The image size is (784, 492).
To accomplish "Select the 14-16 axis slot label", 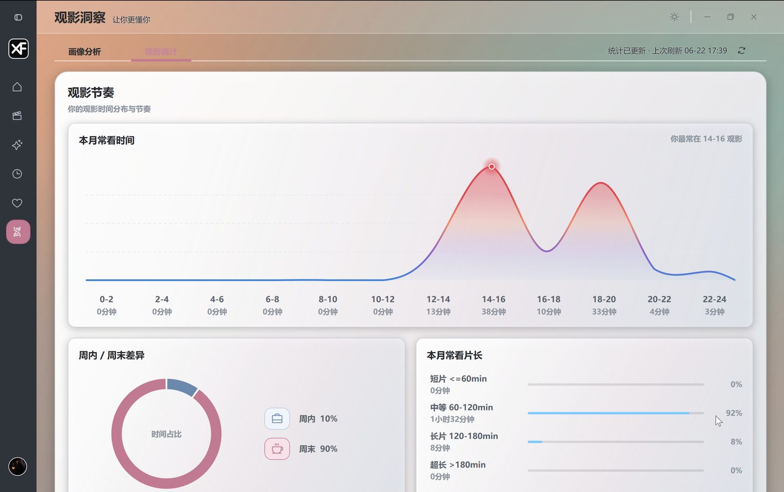I will pos(493,299).
